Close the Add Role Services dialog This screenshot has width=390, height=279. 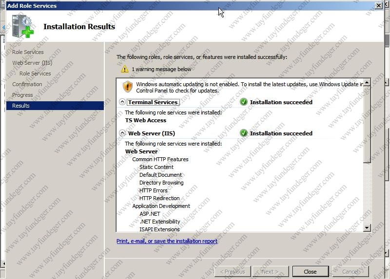pos(379,5)
